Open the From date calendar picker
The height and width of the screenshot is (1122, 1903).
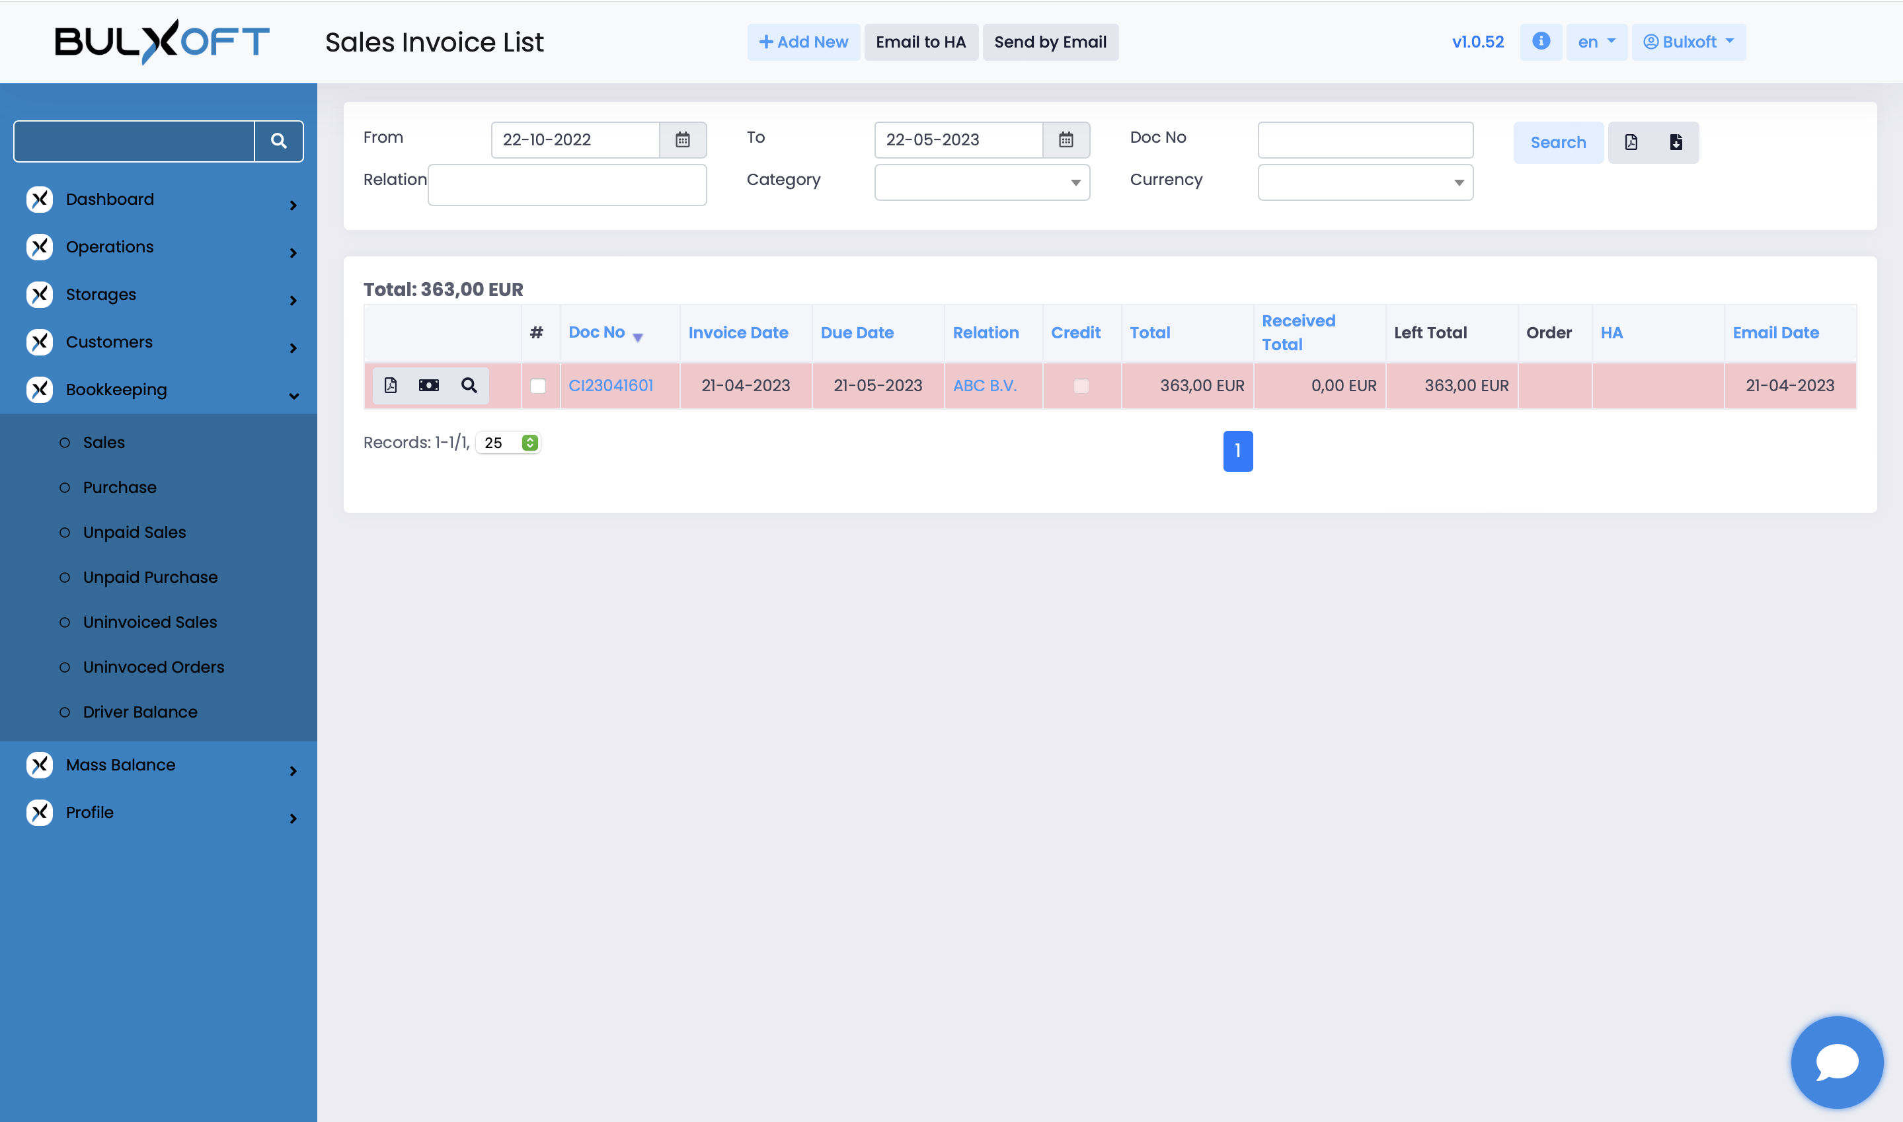click(x=682, y=140)
